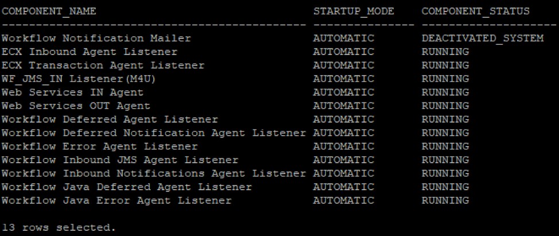The image size is (559, 236).
Task: Click the ECX Transaction Agent Listener name
Action: click(103, 65)
